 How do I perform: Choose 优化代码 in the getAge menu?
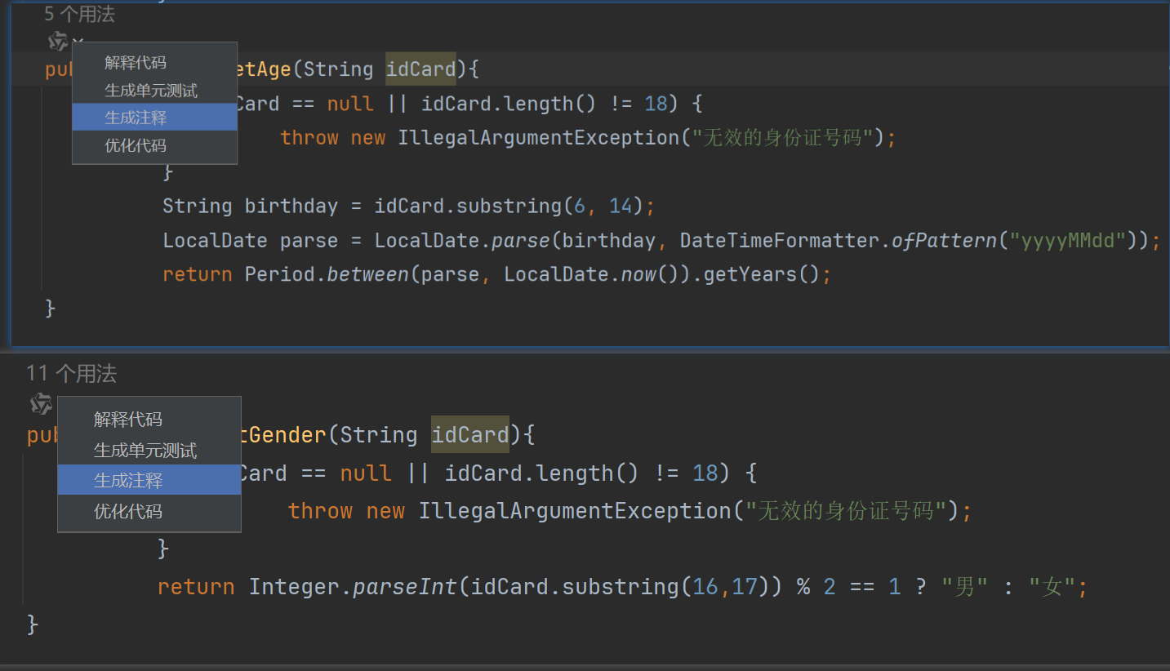pos(136,145)
